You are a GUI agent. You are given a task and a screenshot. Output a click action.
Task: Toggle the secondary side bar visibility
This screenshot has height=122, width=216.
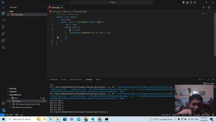[x=191, y=2]
